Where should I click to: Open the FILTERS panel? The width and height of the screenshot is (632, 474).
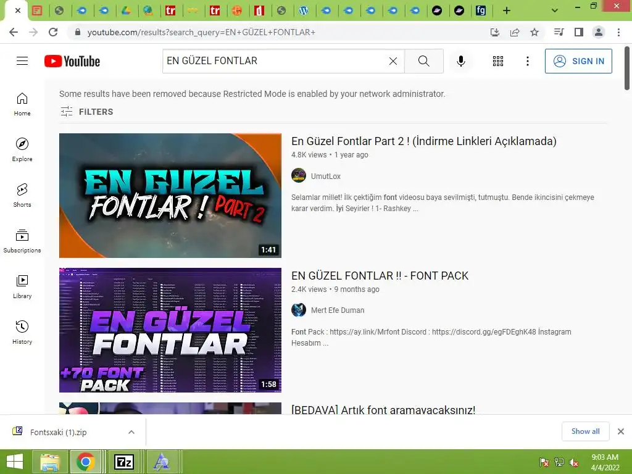(86, 112)
